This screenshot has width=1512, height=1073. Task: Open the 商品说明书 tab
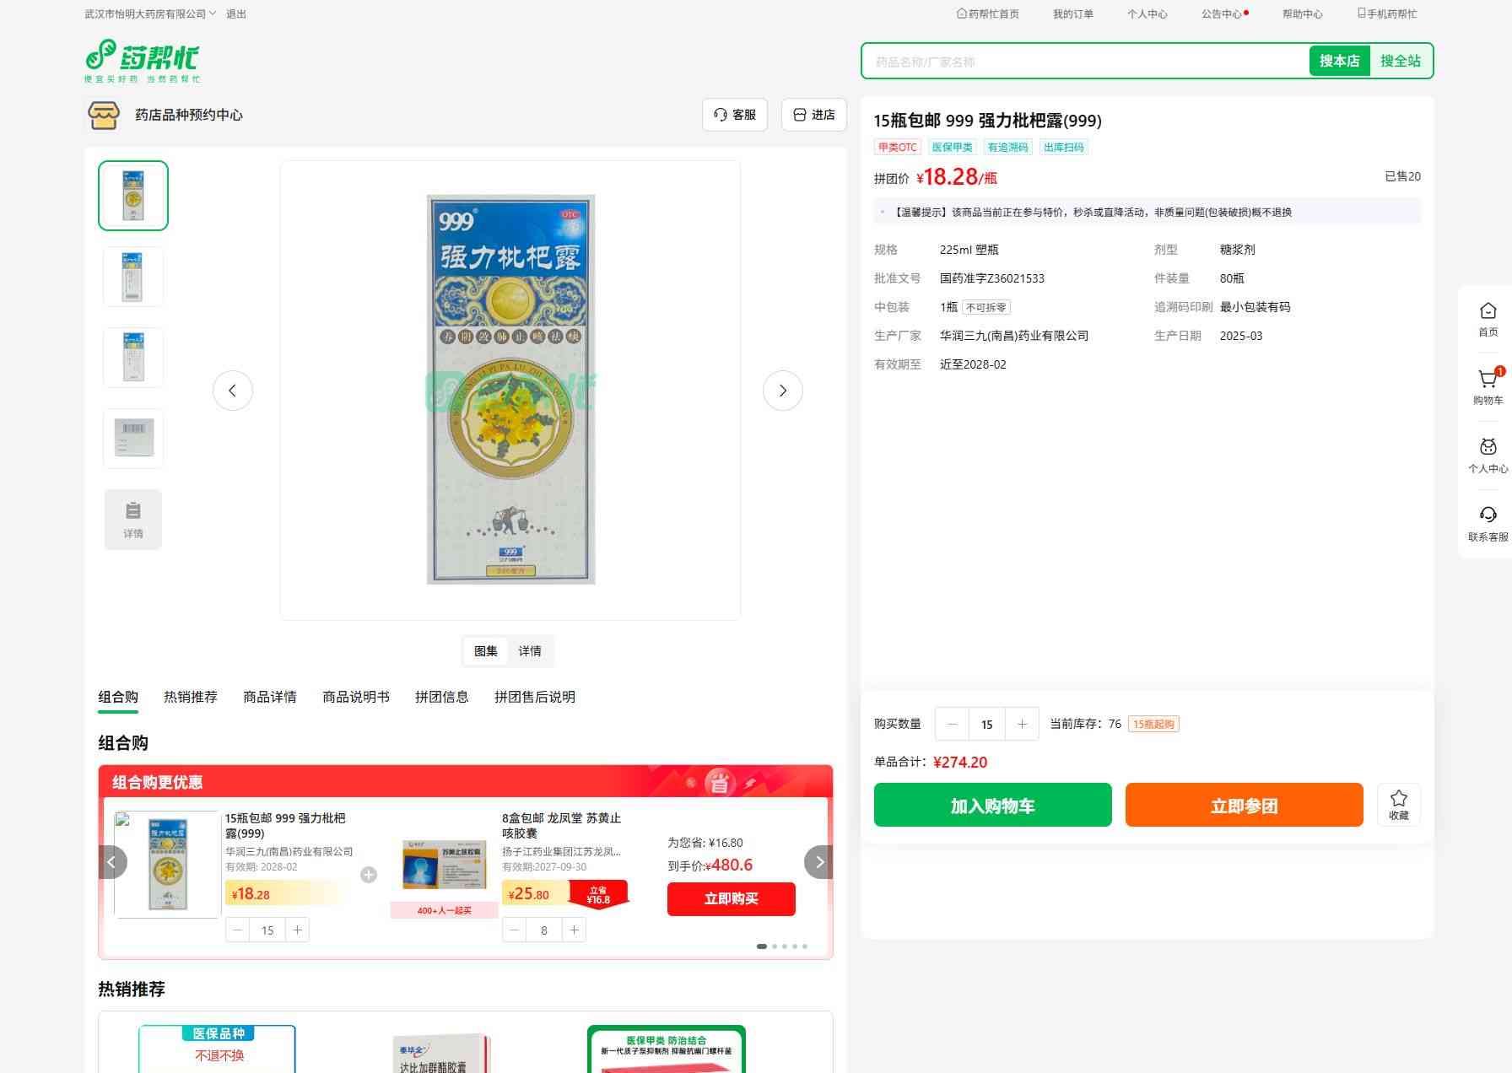click(356, 697)
